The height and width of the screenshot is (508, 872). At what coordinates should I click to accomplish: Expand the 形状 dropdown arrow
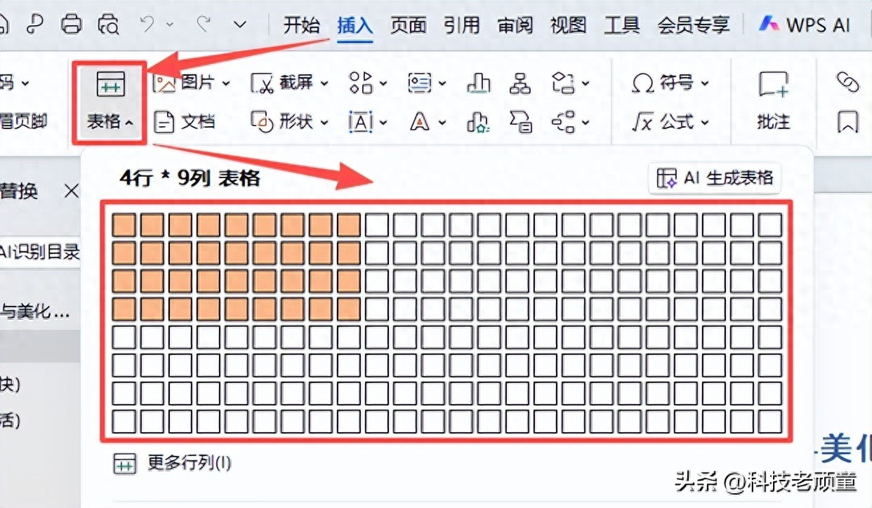324,123
